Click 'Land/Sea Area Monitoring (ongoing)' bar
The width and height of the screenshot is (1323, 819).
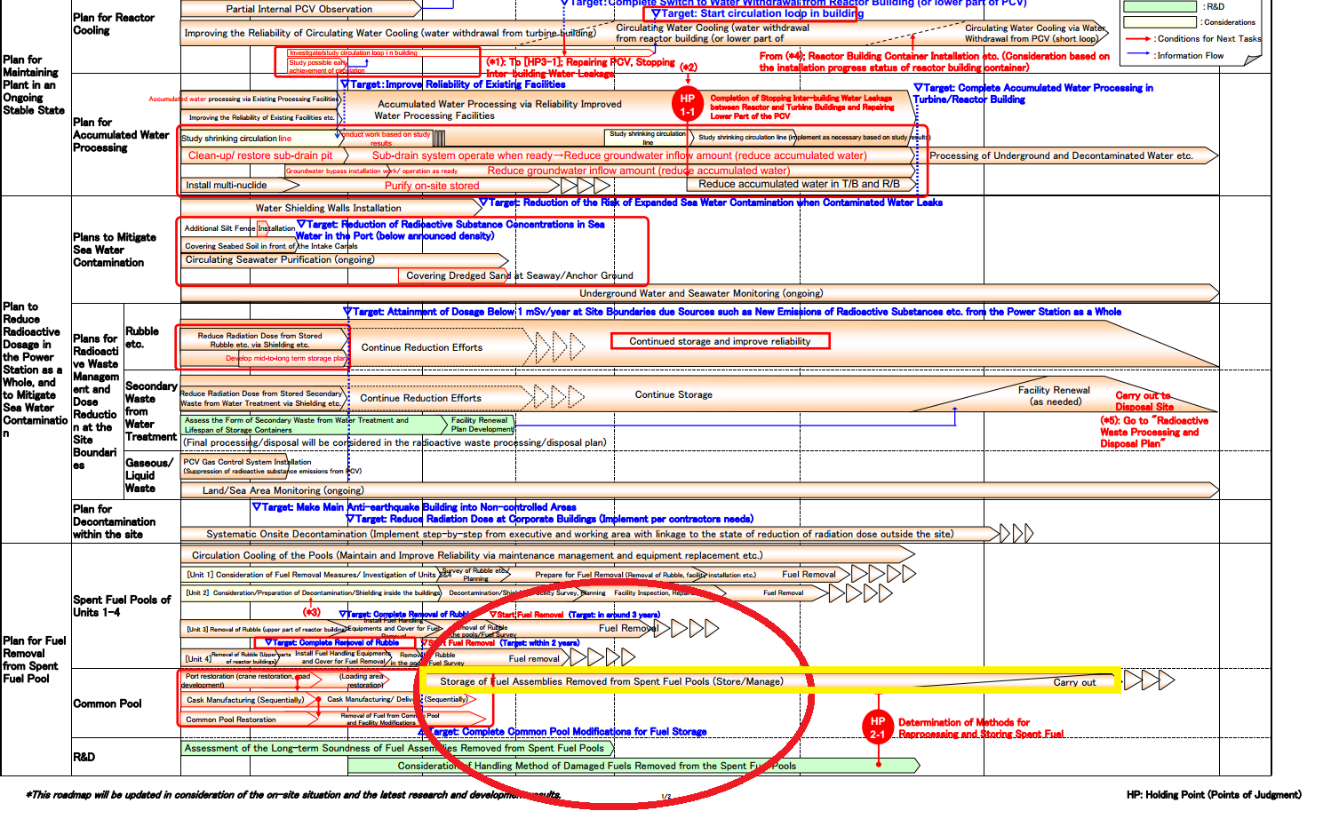click(699, 490)
